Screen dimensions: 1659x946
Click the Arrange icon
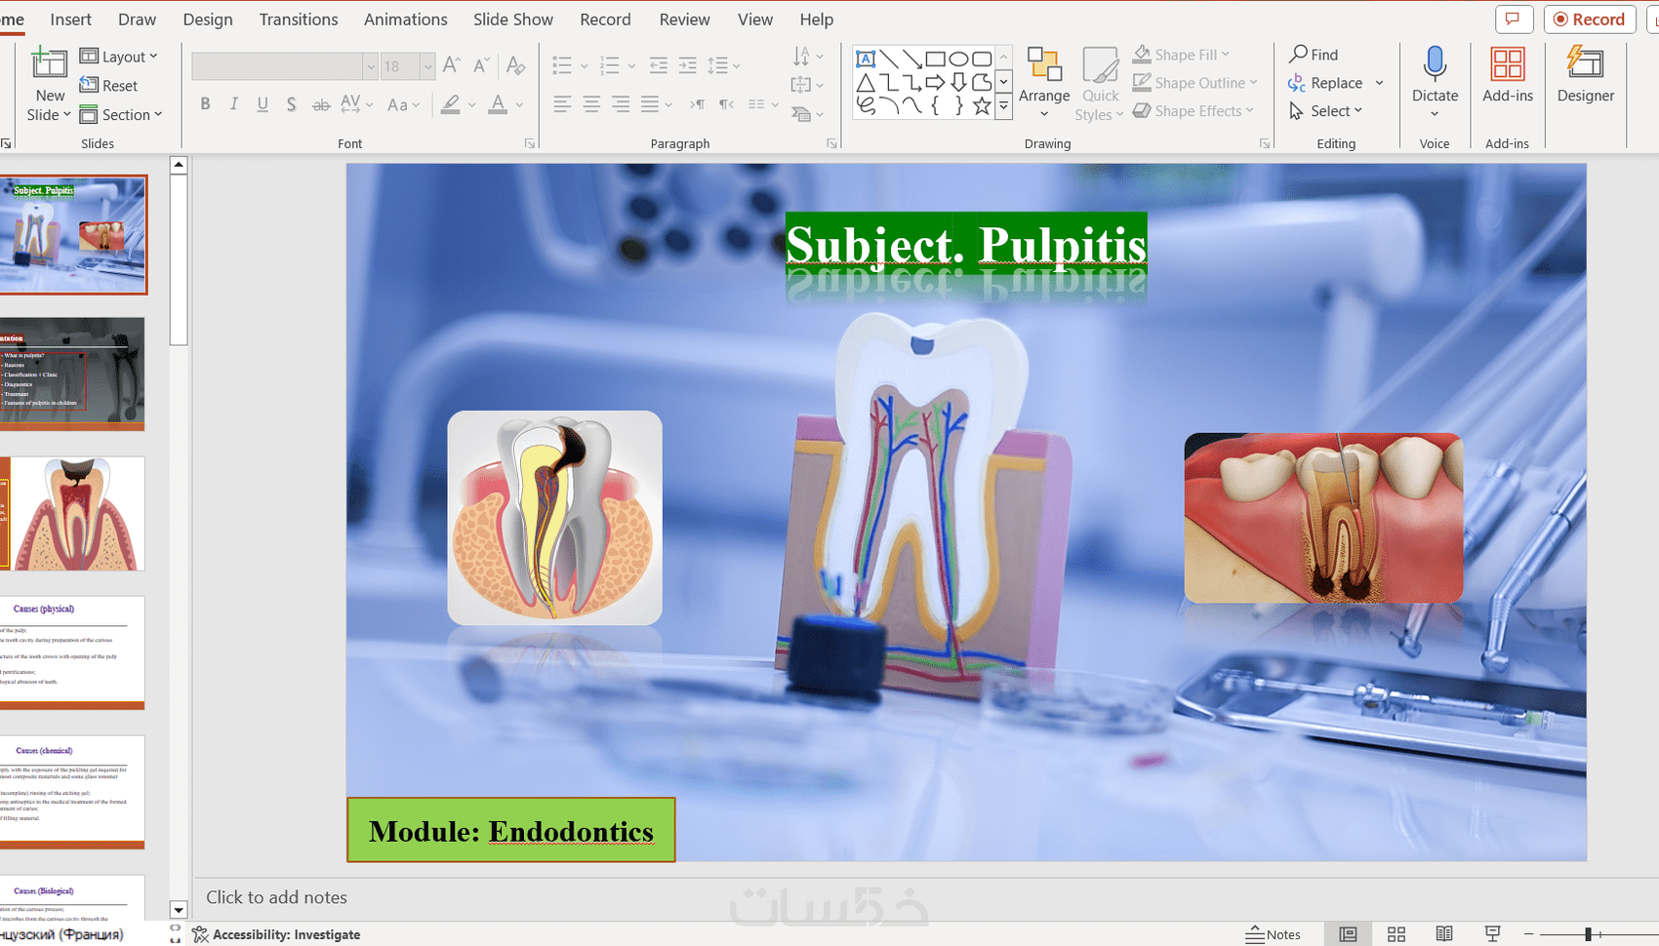[x=1044, y=64]
